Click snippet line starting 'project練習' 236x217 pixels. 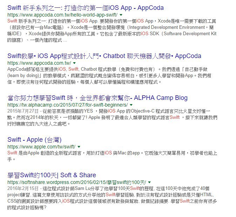[110, 195]
